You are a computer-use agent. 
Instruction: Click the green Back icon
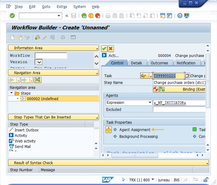(x=84, y=16)
